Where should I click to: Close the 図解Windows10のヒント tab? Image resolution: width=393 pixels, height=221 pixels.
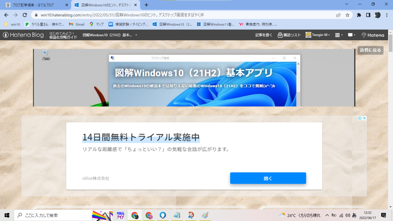point(136,5)
